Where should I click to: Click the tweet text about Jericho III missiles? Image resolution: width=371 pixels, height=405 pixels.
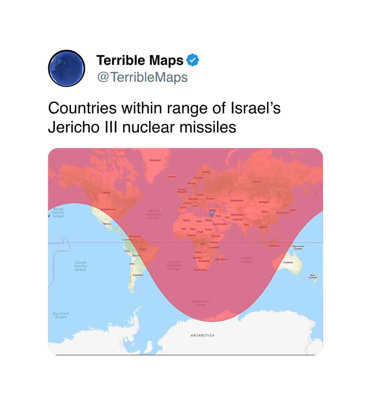[164, 118]
